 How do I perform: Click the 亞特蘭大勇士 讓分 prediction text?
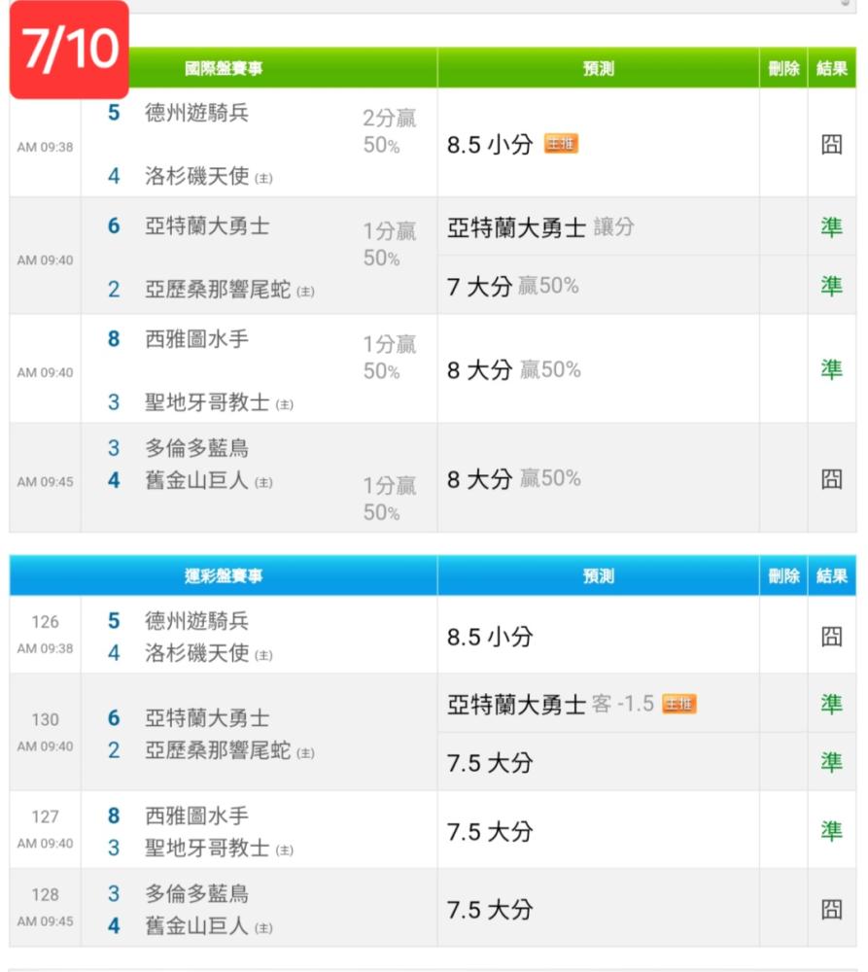pyautogui.click(x=540, y=227)
